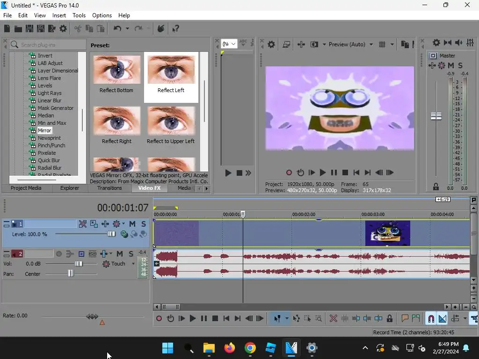
Task: Click Preview on External Monitor icon
Action: tap(286, 44)
